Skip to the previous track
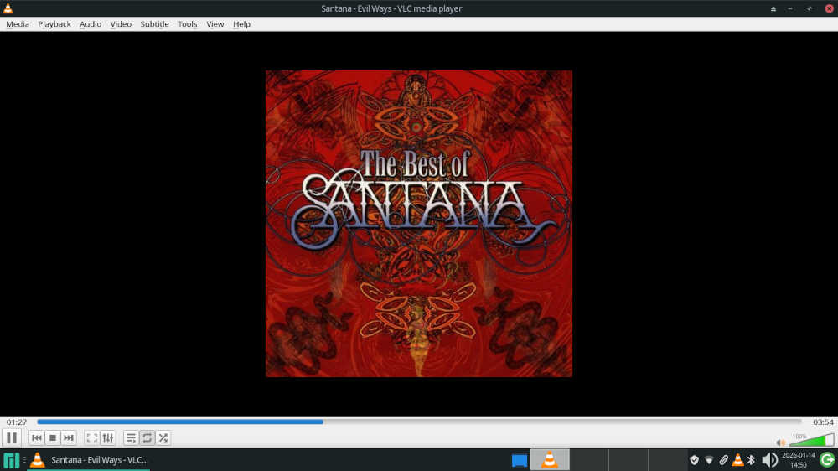The height and width of the screenshot is (471, 838). (37, 437)
